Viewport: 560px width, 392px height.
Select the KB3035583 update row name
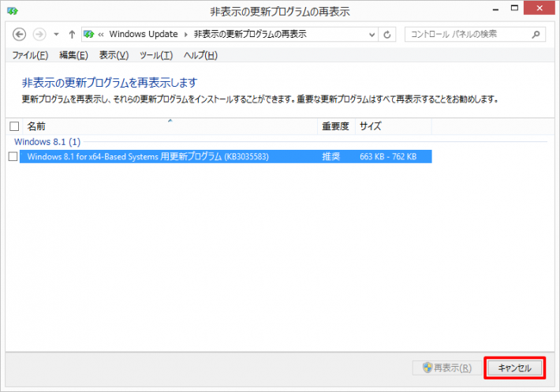pos(147,156)
